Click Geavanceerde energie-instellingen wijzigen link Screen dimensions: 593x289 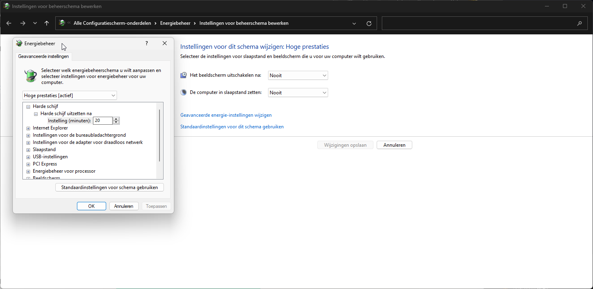point(226,115)
